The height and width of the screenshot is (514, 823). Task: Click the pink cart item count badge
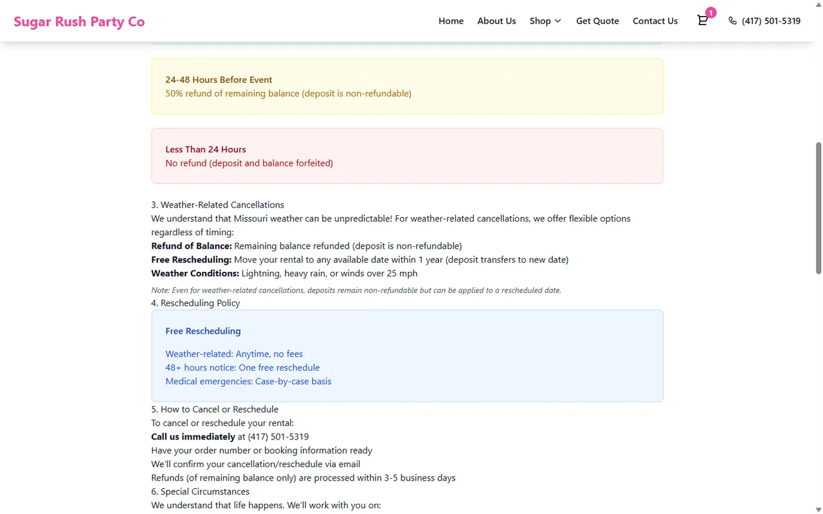(x=710, y=13)
